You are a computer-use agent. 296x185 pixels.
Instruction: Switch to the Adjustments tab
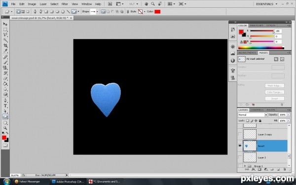[247, 53]
